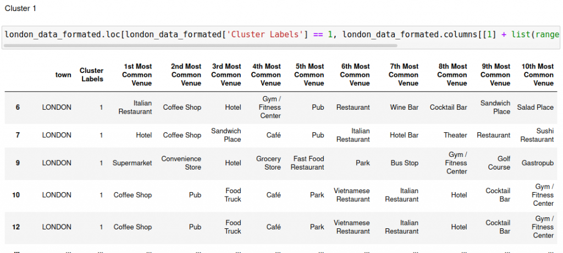Select the "Sushi Restaurant" cell
The image size is (563, 253).
point(537,135)
